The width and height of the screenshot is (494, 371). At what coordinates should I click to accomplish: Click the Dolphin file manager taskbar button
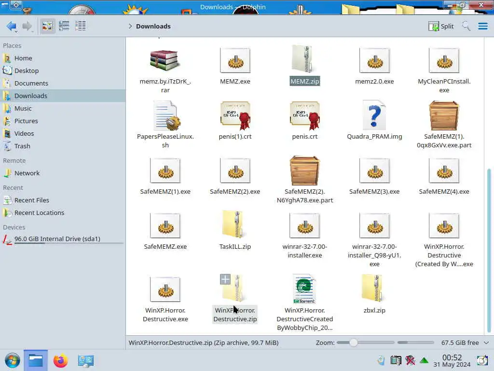click(x=36, y=360)
